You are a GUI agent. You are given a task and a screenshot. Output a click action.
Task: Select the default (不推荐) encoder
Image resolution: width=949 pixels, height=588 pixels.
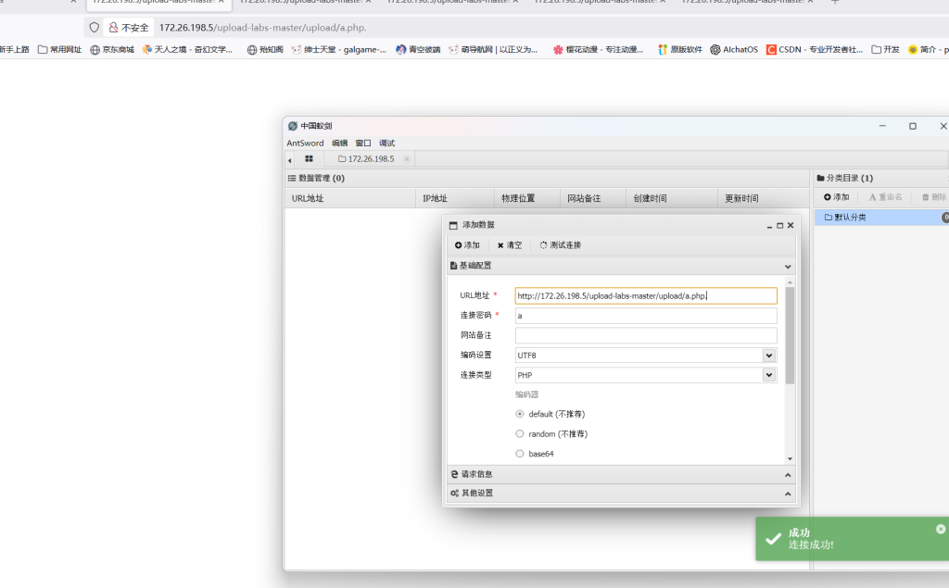[520, 414]
